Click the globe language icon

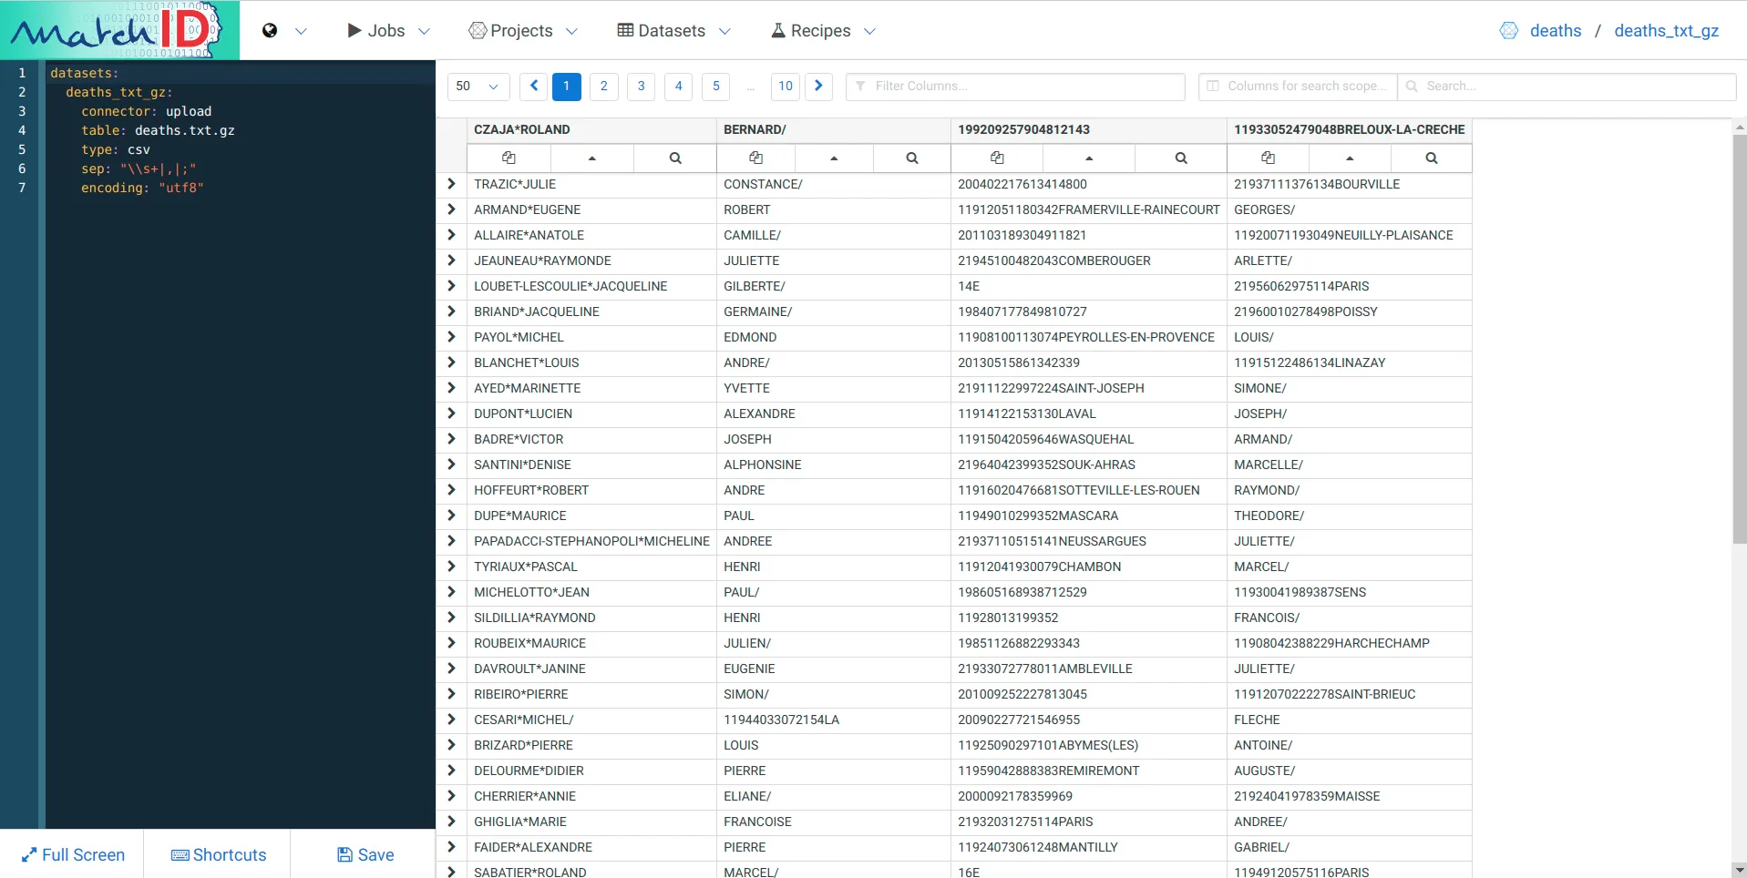click(269, 30)
